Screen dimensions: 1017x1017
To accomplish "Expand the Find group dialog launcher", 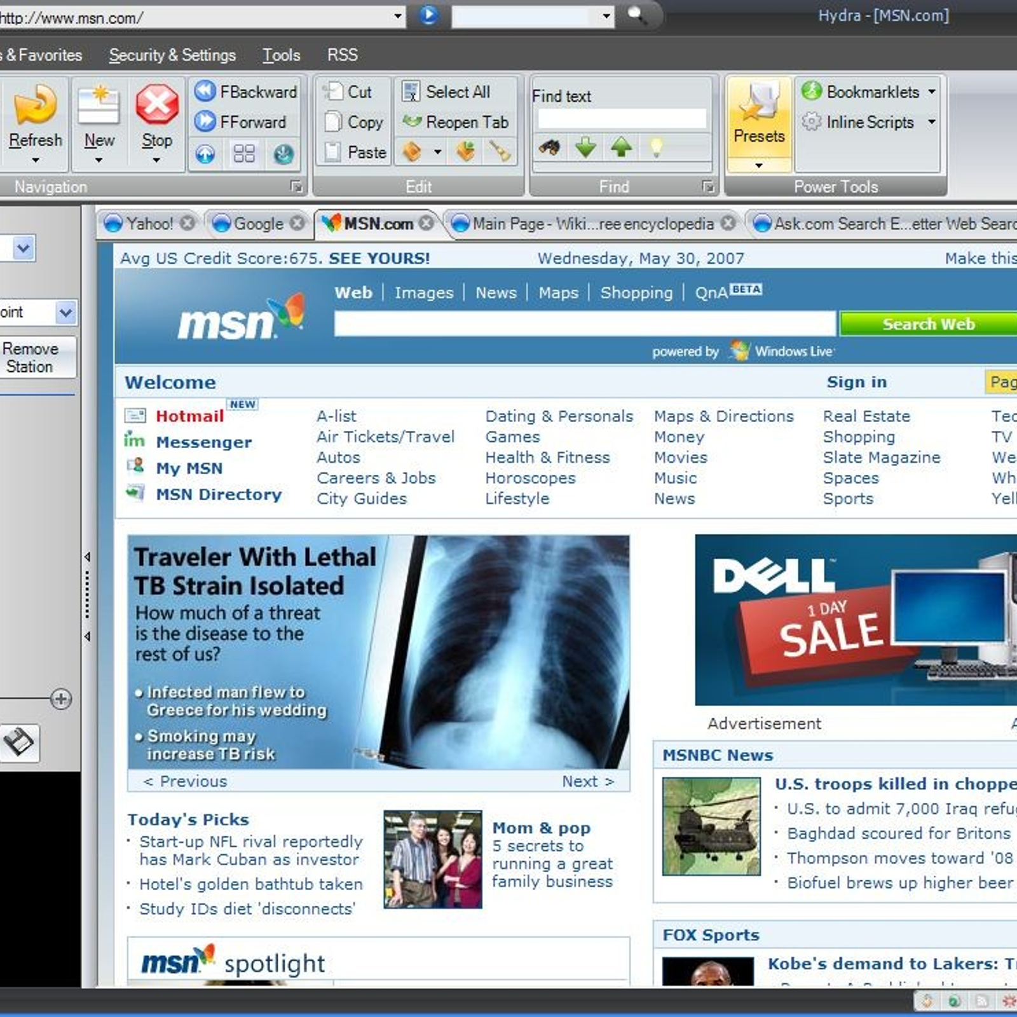I will pyautogui.click(x=708, y=186).
